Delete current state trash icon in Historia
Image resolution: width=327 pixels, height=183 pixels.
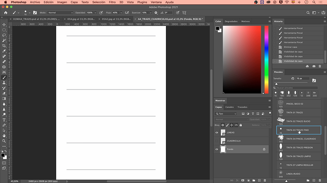point(320,66)
